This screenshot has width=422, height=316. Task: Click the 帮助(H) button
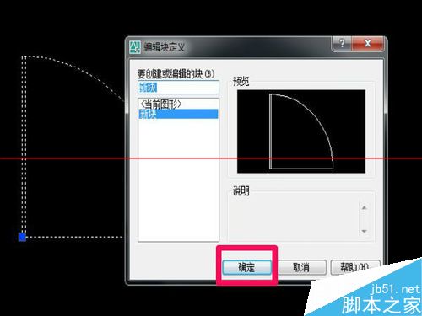pyautogui.click(x=355, y=267)
